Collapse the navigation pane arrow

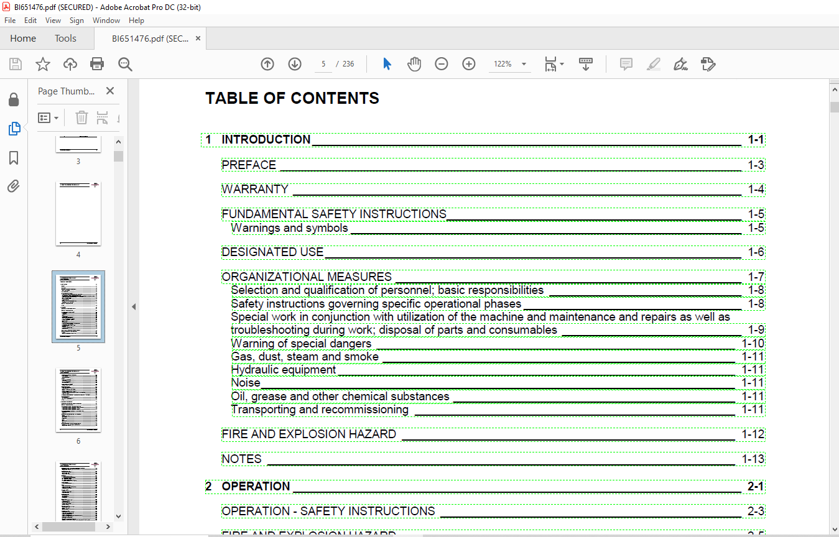(x=134, y=306)
